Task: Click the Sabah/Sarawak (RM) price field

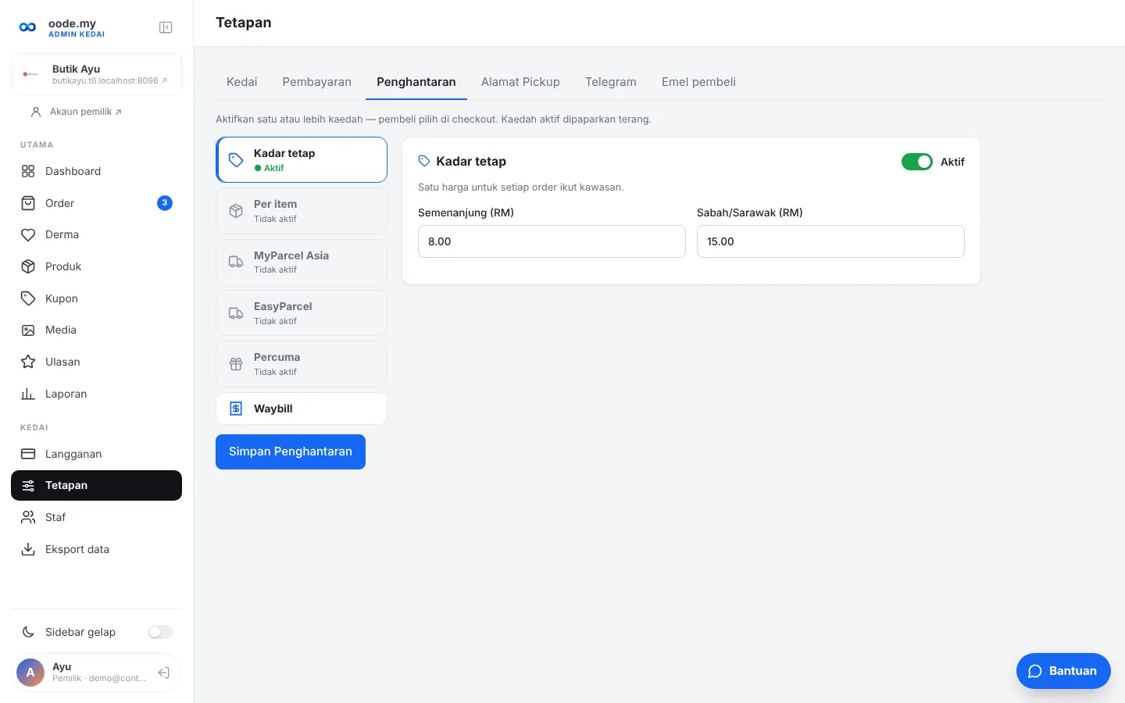Action: click(x=830, y=241)
